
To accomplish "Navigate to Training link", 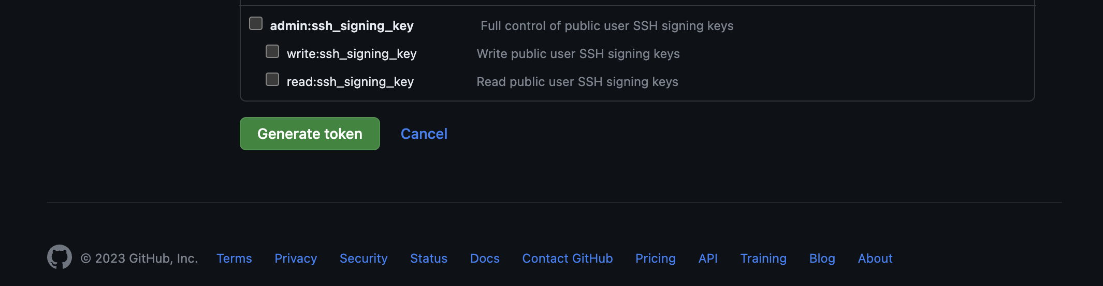I will (x=763, y=258).
